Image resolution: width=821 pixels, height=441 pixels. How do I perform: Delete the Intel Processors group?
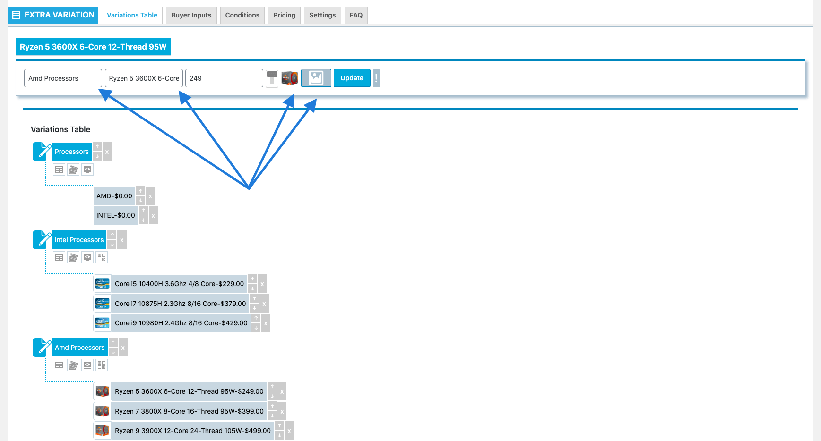pos(122,240)
